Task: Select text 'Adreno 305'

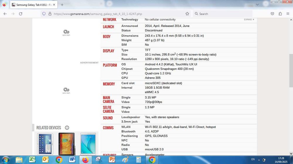Action: [153, 78]
